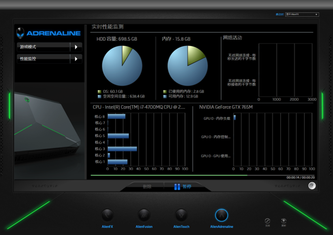Click the CPU Intel Core i7-4700MQ heading
Viewport: 333px width, 235px height.
139,107
